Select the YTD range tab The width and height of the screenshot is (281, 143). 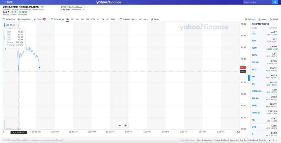coord(93,19)
